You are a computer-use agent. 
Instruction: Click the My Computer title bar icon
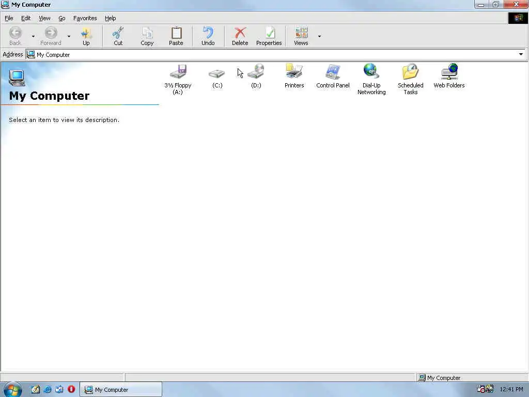5,4
